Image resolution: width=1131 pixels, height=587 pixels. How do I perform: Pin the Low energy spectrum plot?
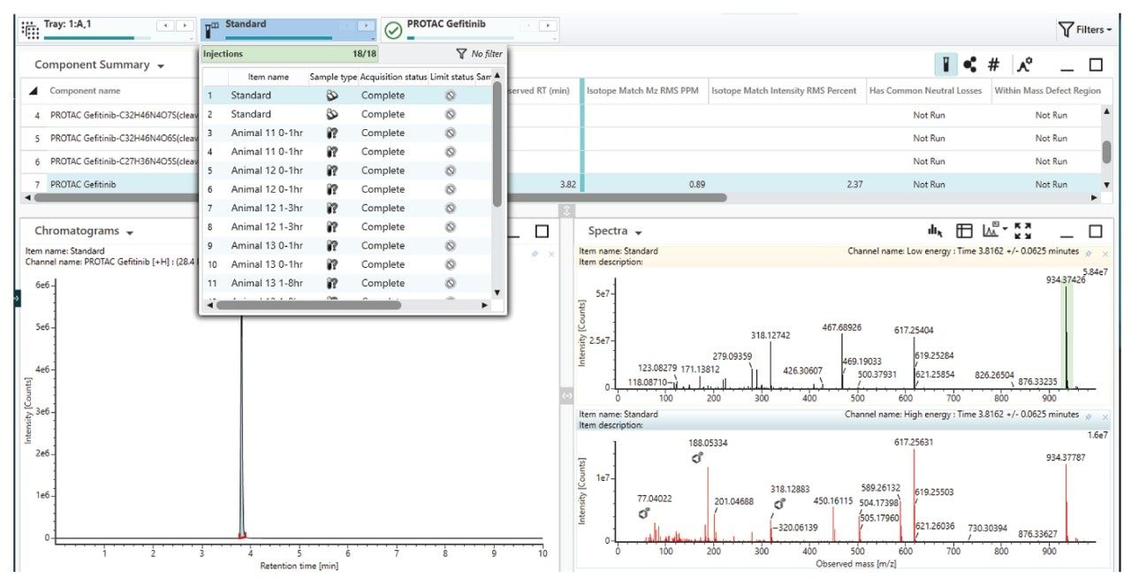pos(1088,254)
